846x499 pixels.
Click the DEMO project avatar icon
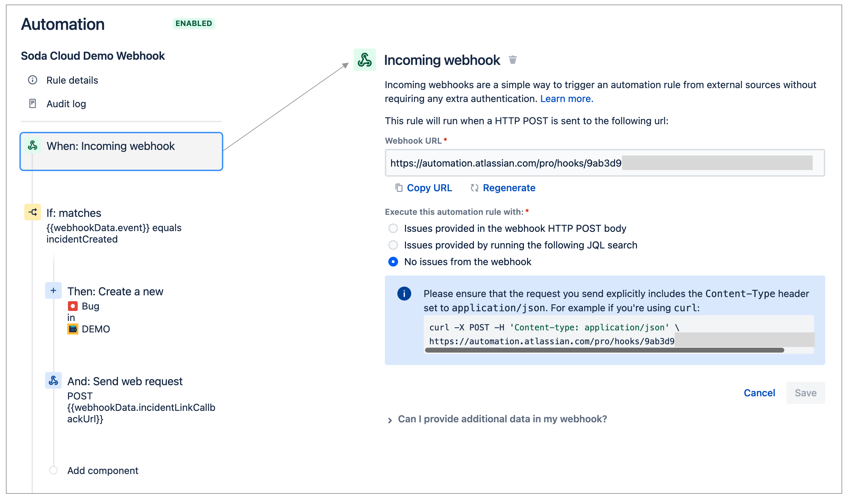tap(72, 329)
